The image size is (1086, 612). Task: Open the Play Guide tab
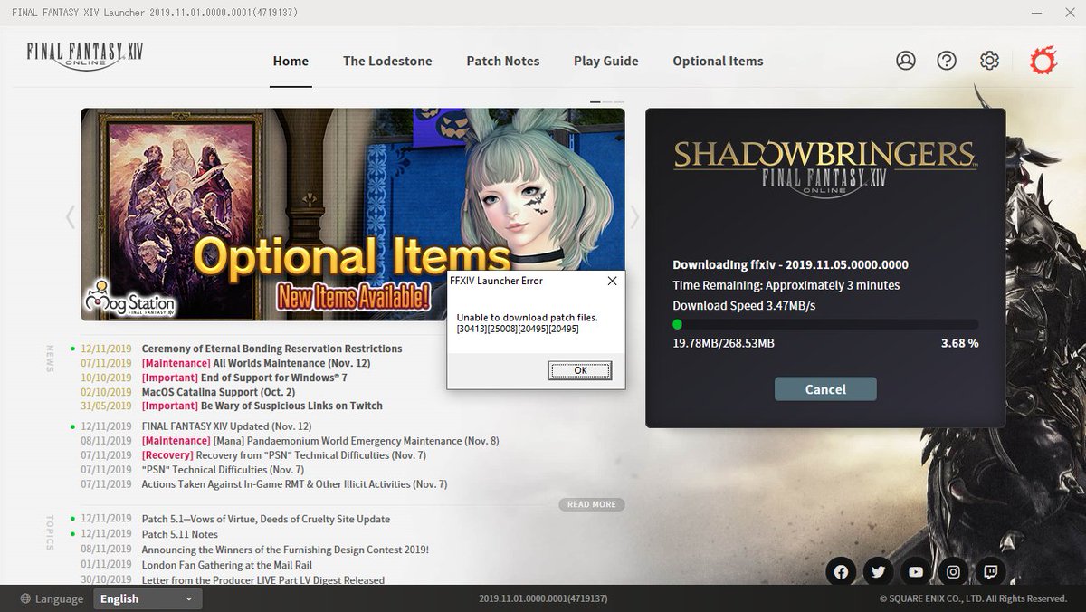[606, 61]
